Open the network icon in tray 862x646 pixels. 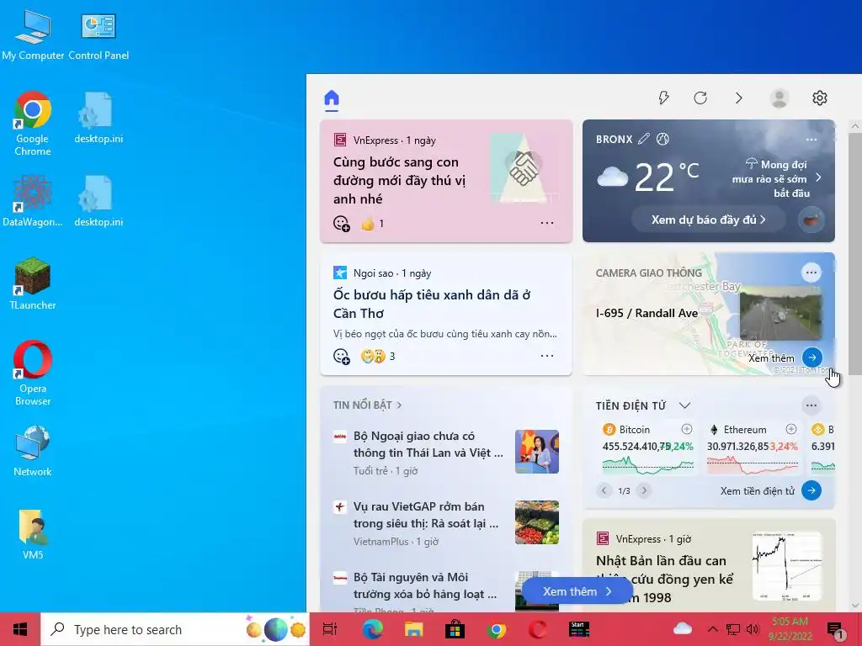(733, 629)
